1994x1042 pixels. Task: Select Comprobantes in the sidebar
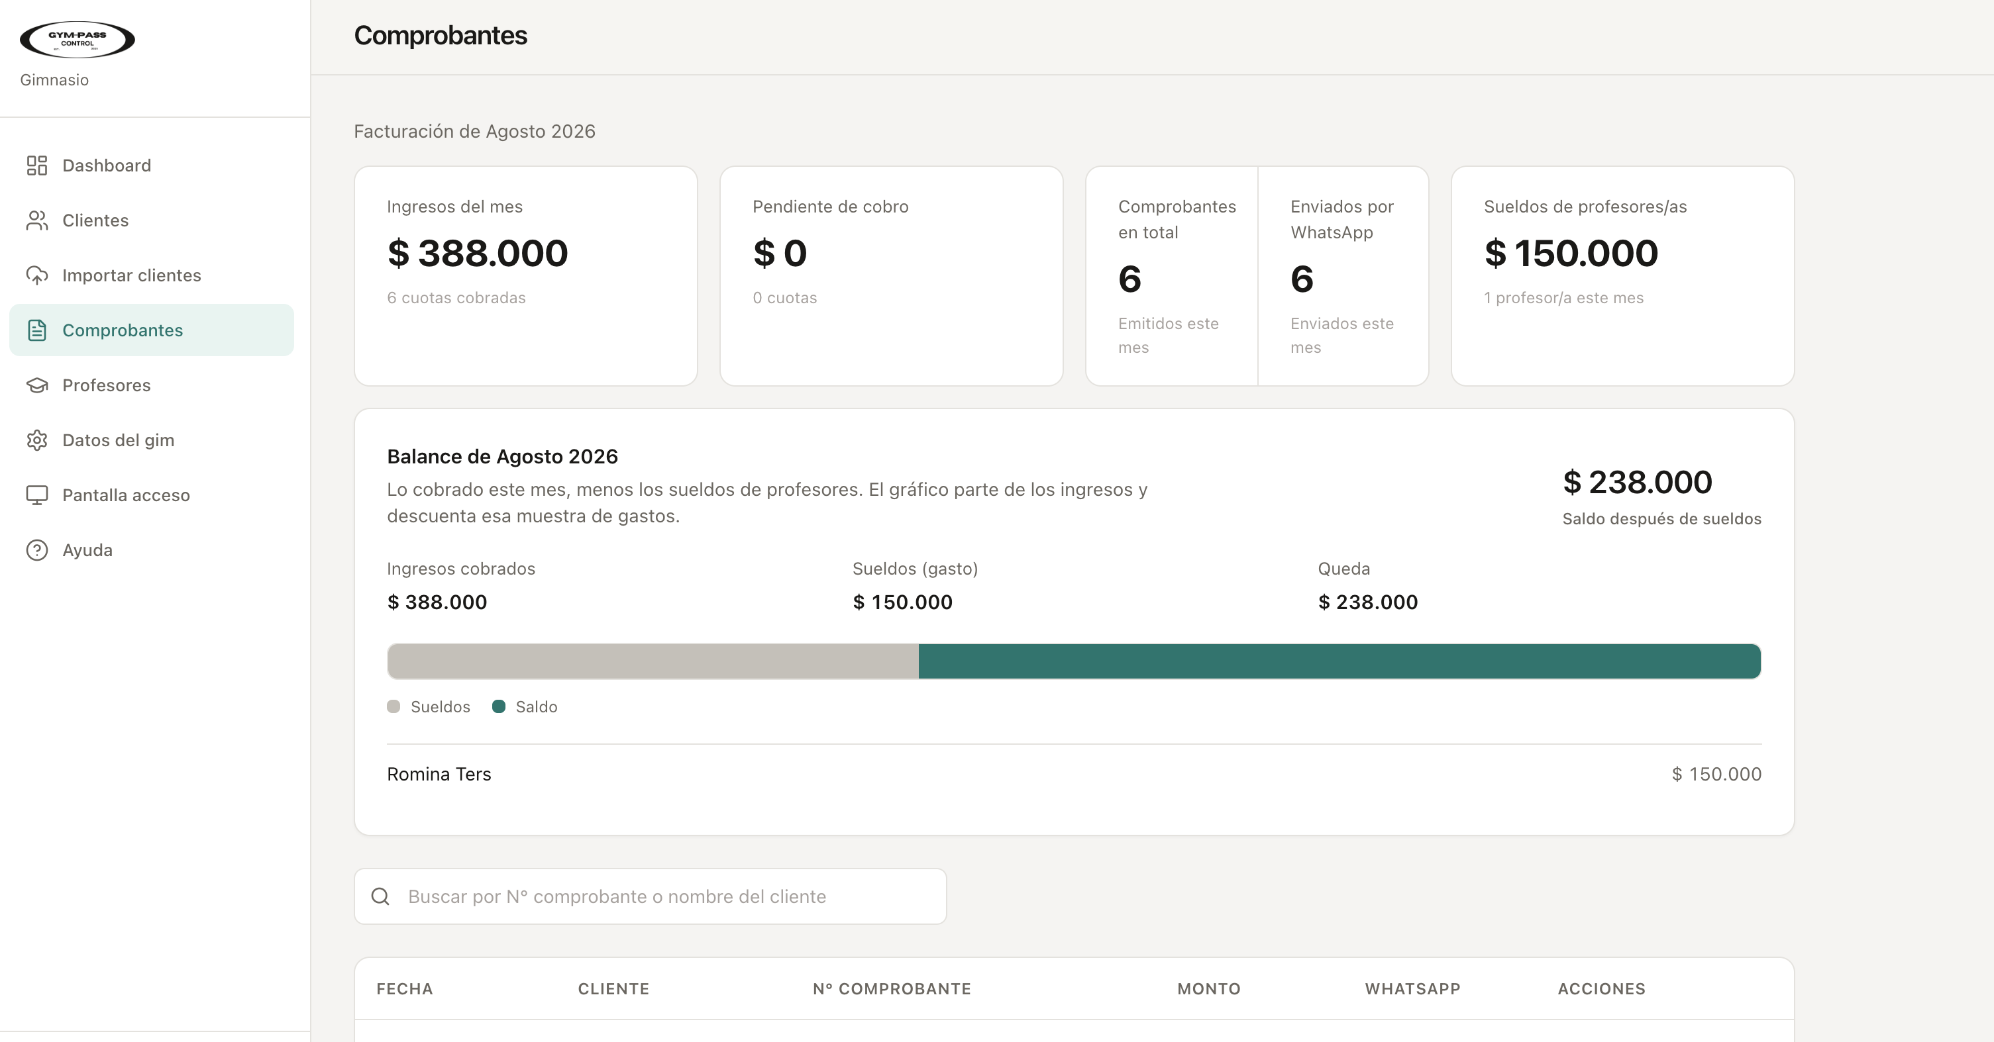(x=152, y=330)
